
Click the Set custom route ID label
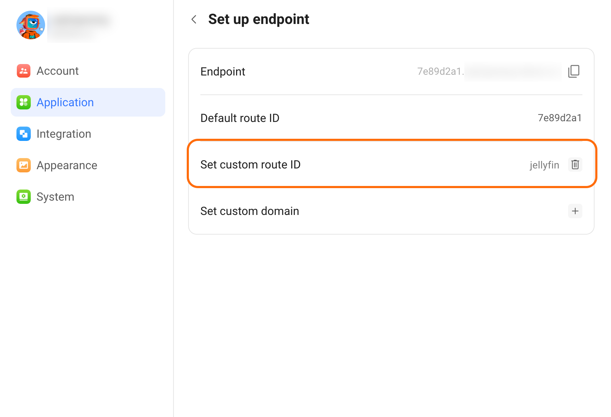coord(250,165)
